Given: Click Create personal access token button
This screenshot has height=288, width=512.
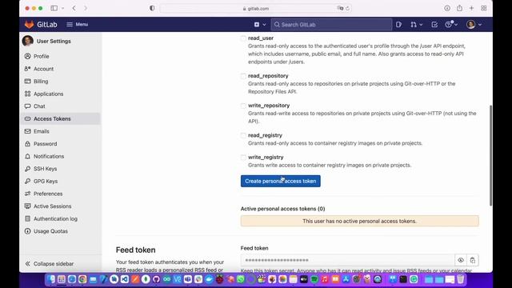Looking at the screenshot, I should 281,182.
